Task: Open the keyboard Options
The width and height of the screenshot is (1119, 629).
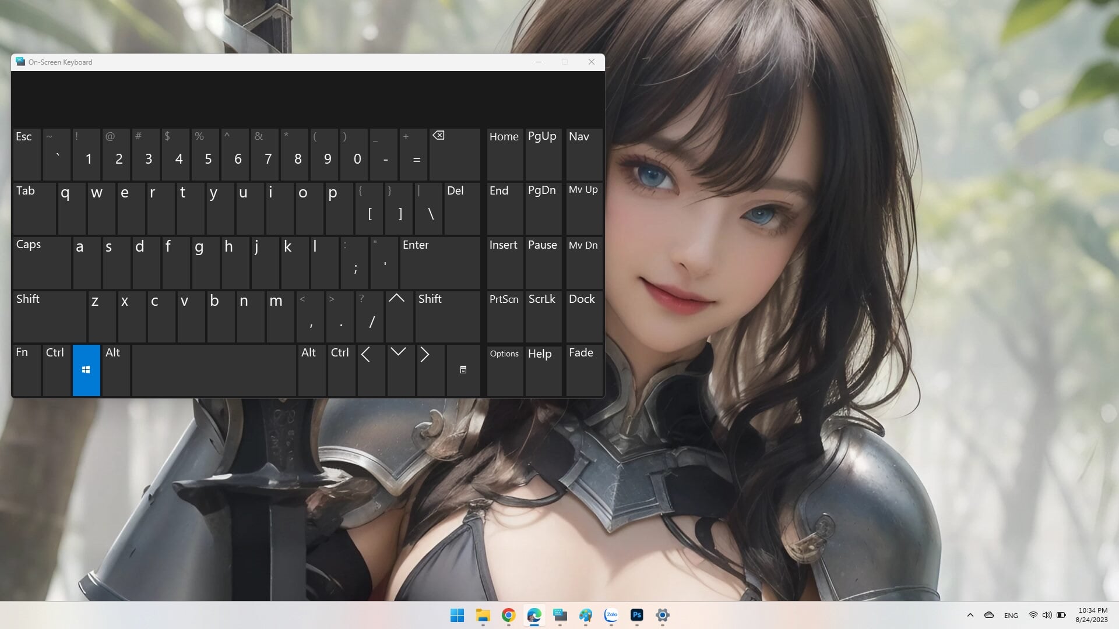Action: [x=505, y=370]
